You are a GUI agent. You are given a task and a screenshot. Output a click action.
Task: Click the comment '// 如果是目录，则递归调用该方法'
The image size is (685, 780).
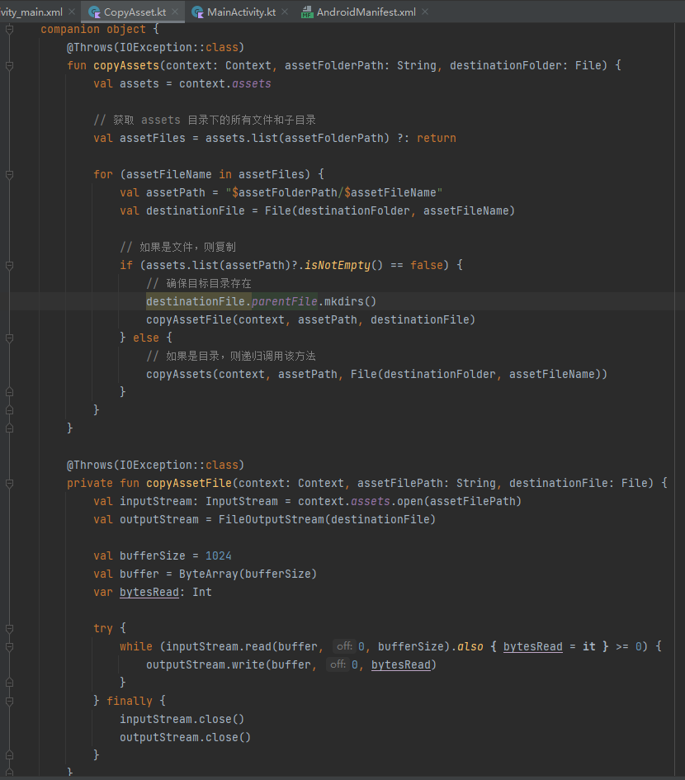tap(231, 357)
